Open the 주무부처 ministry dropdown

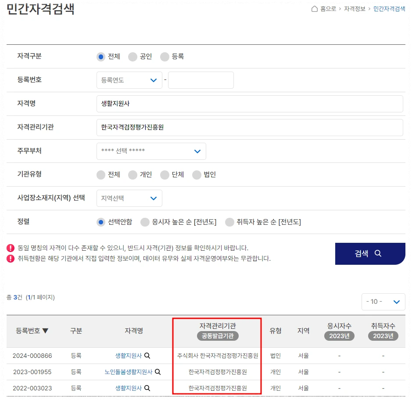pyautogui.click(x=151, y=151)
